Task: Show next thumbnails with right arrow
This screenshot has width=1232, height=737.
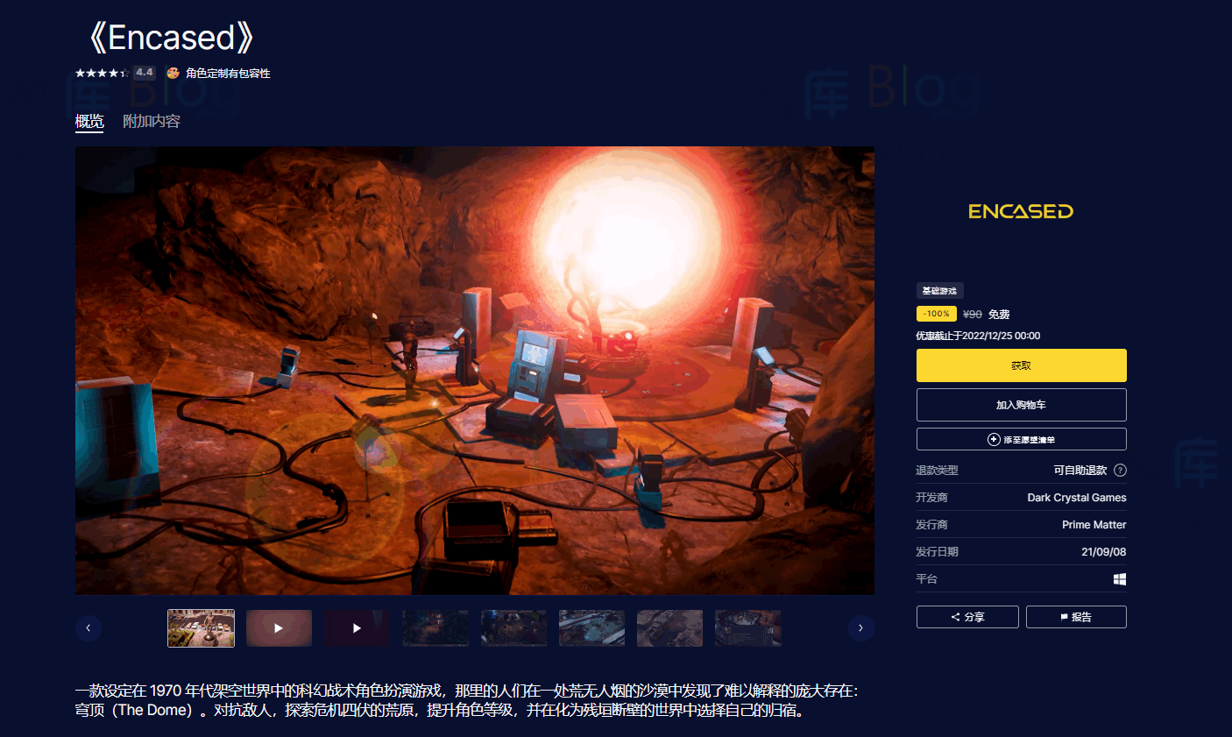Action: point(860,628)
